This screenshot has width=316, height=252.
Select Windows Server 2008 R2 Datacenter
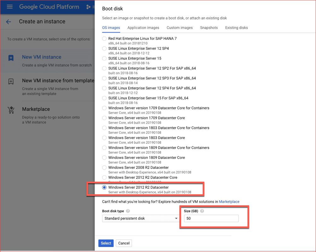coord(104,167)
